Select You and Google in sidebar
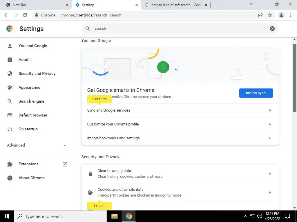297x222 pixels. click(x=33, y=46)
